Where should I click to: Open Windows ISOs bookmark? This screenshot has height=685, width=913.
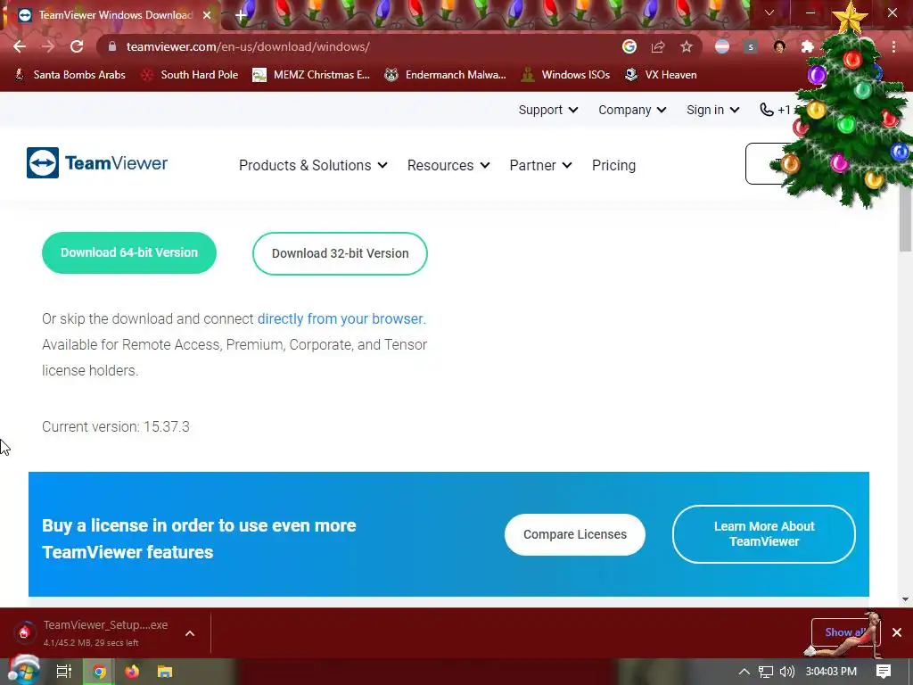click(565, 75)
